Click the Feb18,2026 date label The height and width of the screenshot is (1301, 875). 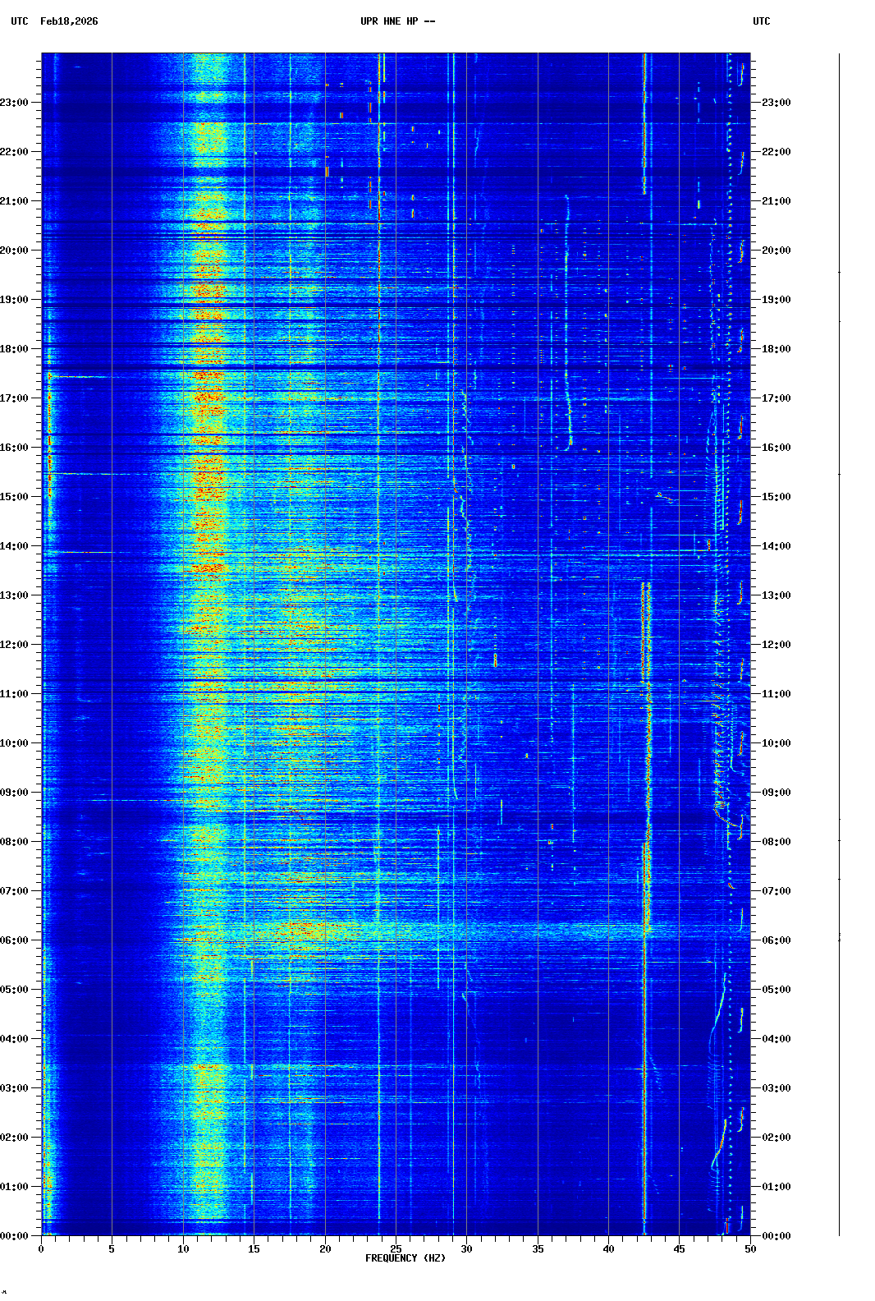coord(69,21)
